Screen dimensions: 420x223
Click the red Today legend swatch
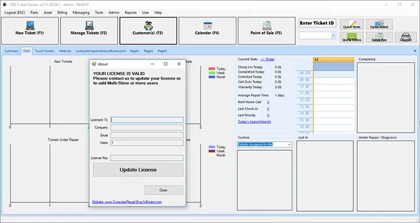212,69
